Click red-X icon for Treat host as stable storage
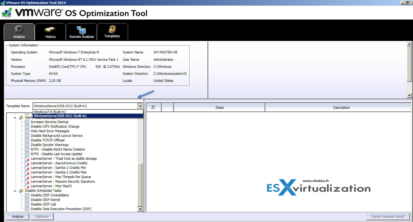This screenshot has width=413, height=222. (x=27, y=159)
